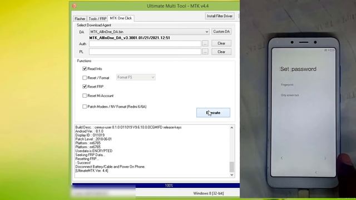Click '[UltimateMTK Ver. 4.4]' log line
The image size is (356, 200).
(92, 171)
